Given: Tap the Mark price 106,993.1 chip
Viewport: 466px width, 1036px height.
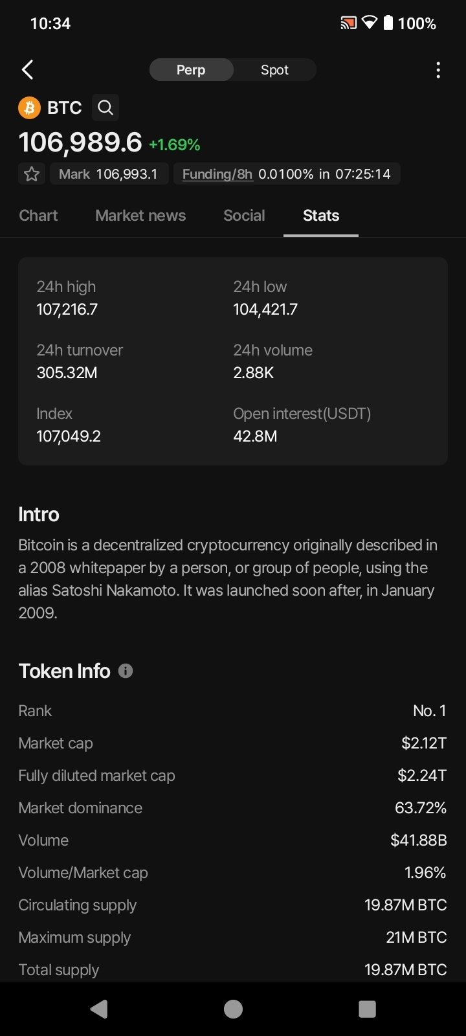Looking at the screenshot, I should pos(108,174).
